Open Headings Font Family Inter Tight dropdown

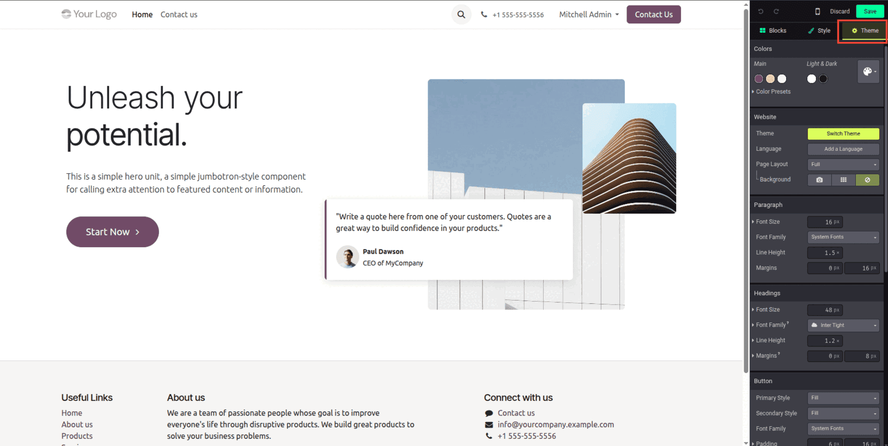(x=843, y=325)
